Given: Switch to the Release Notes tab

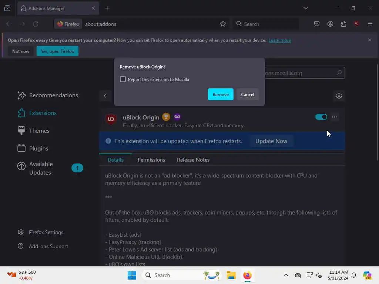Looking at the screenshot, I should [x=193, y=160].
